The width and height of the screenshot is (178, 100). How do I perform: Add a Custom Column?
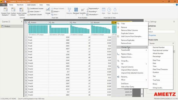pyautogui.click(x=13, y=12)
